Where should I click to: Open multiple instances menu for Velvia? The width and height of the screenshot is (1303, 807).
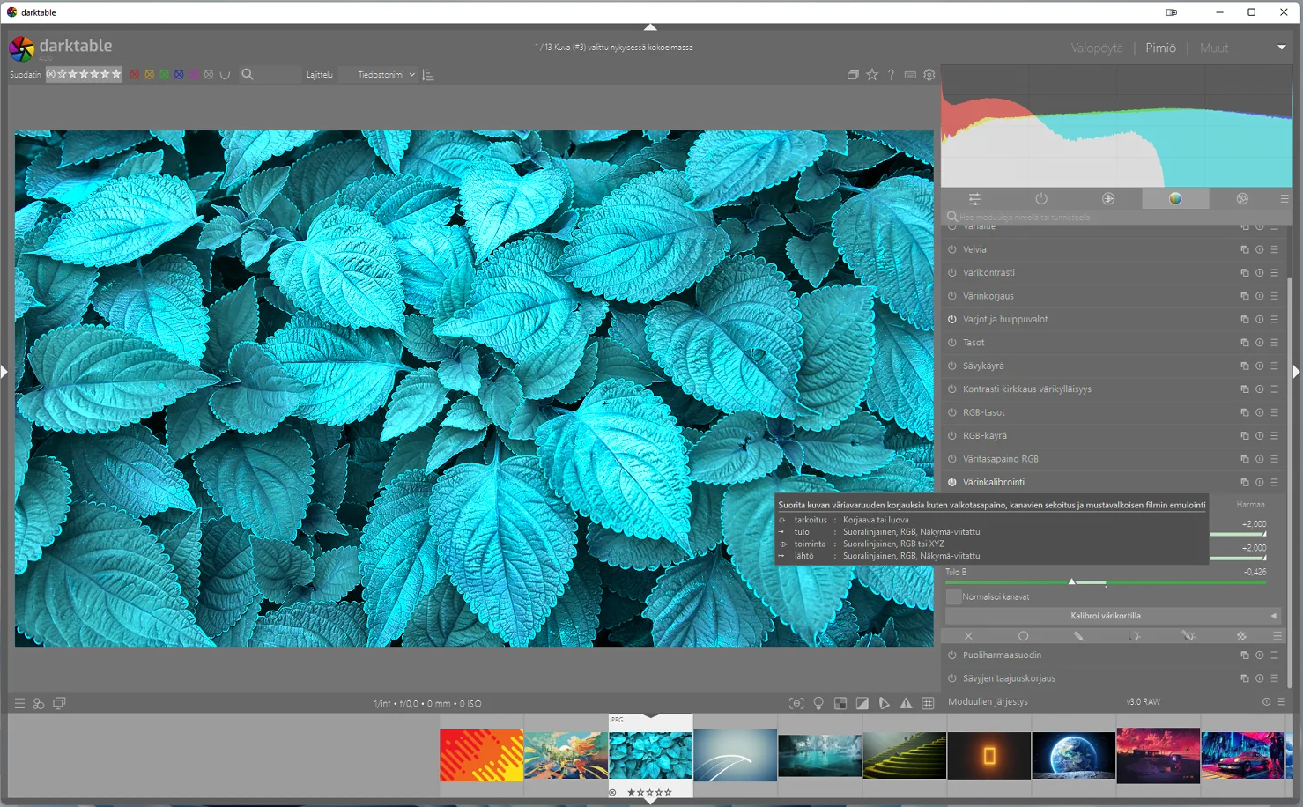tap(1244, 249)
